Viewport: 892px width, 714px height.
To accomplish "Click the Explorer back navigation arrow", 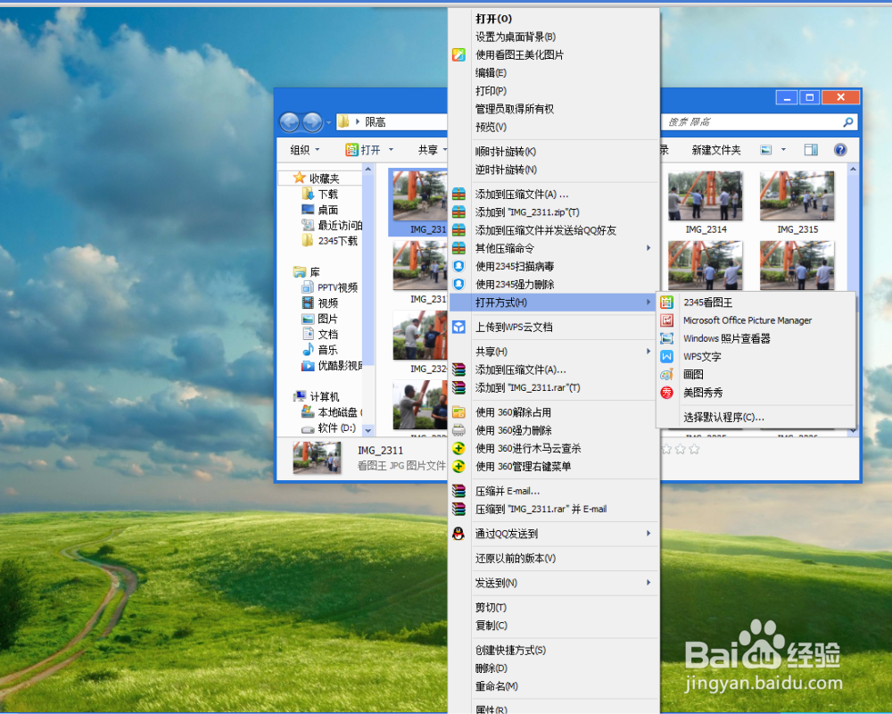I will tap(290, 122).
